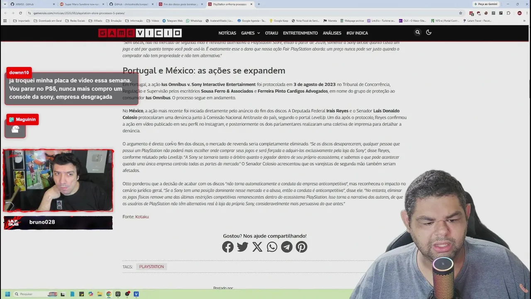Viewport: 531px width, 299px height.
Task: Click the subscriber name "bruno028"
Action: pyautogui.click(x=42, y=222)
